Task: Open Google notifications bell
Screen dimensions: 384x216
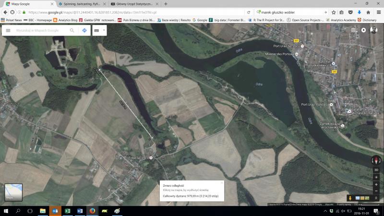Action: (363, 30)
